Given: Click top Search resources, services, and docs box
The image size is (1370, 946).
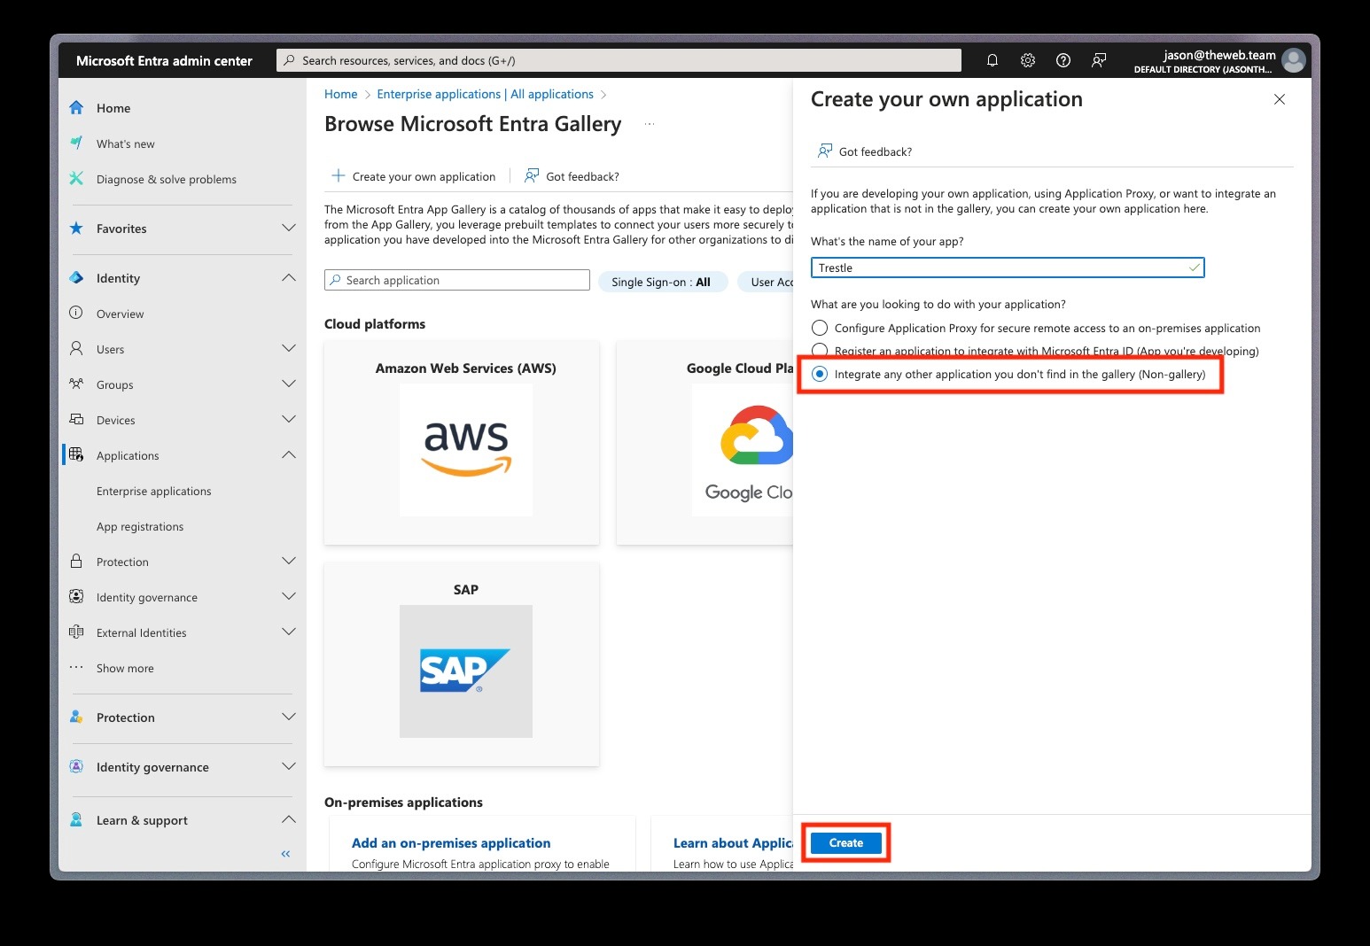Looking at the screenshot, I should pyautogui.click(x=619, y=60).
